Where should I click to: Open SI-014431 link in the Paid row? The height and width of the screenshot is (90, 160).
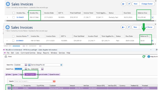20,40
